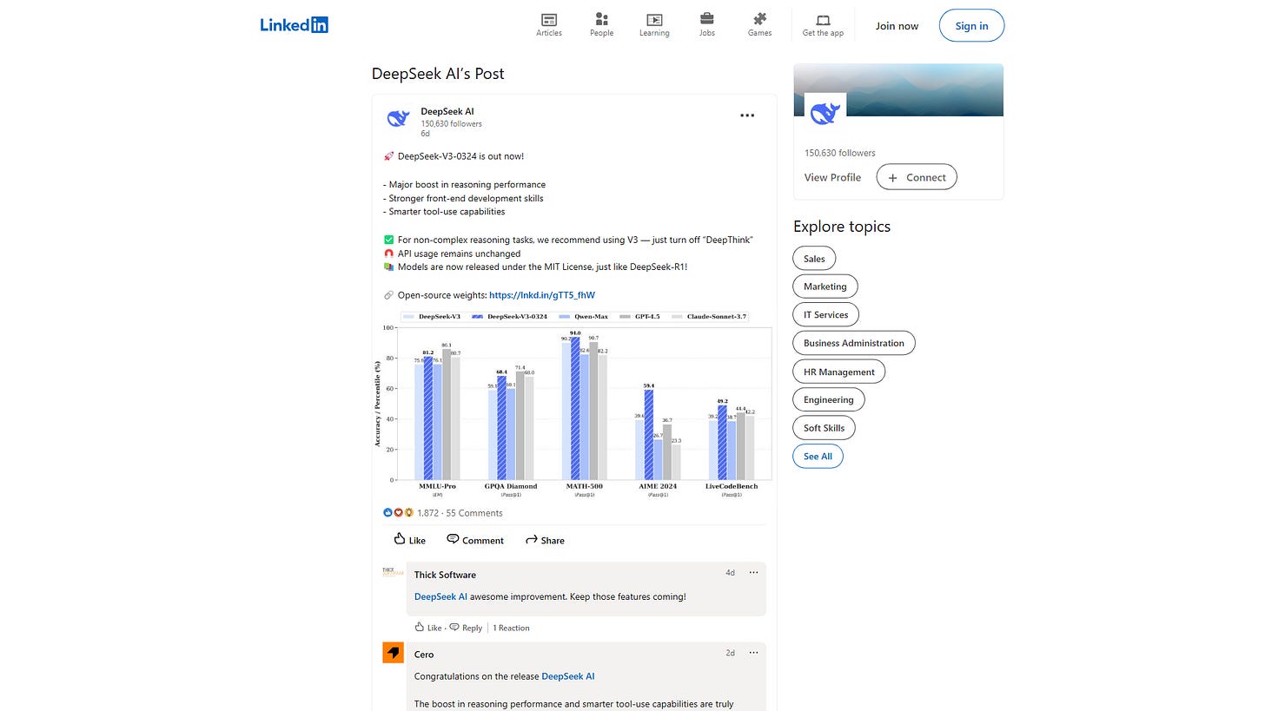The width and height of the screenshot is (1265, 711).
Task: Select the HR Management topic
Action: 839,372
